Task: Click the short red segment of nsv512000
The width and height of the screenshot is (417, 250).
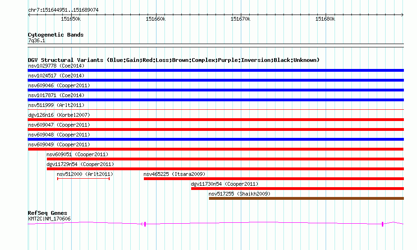Action: [83, 179]
